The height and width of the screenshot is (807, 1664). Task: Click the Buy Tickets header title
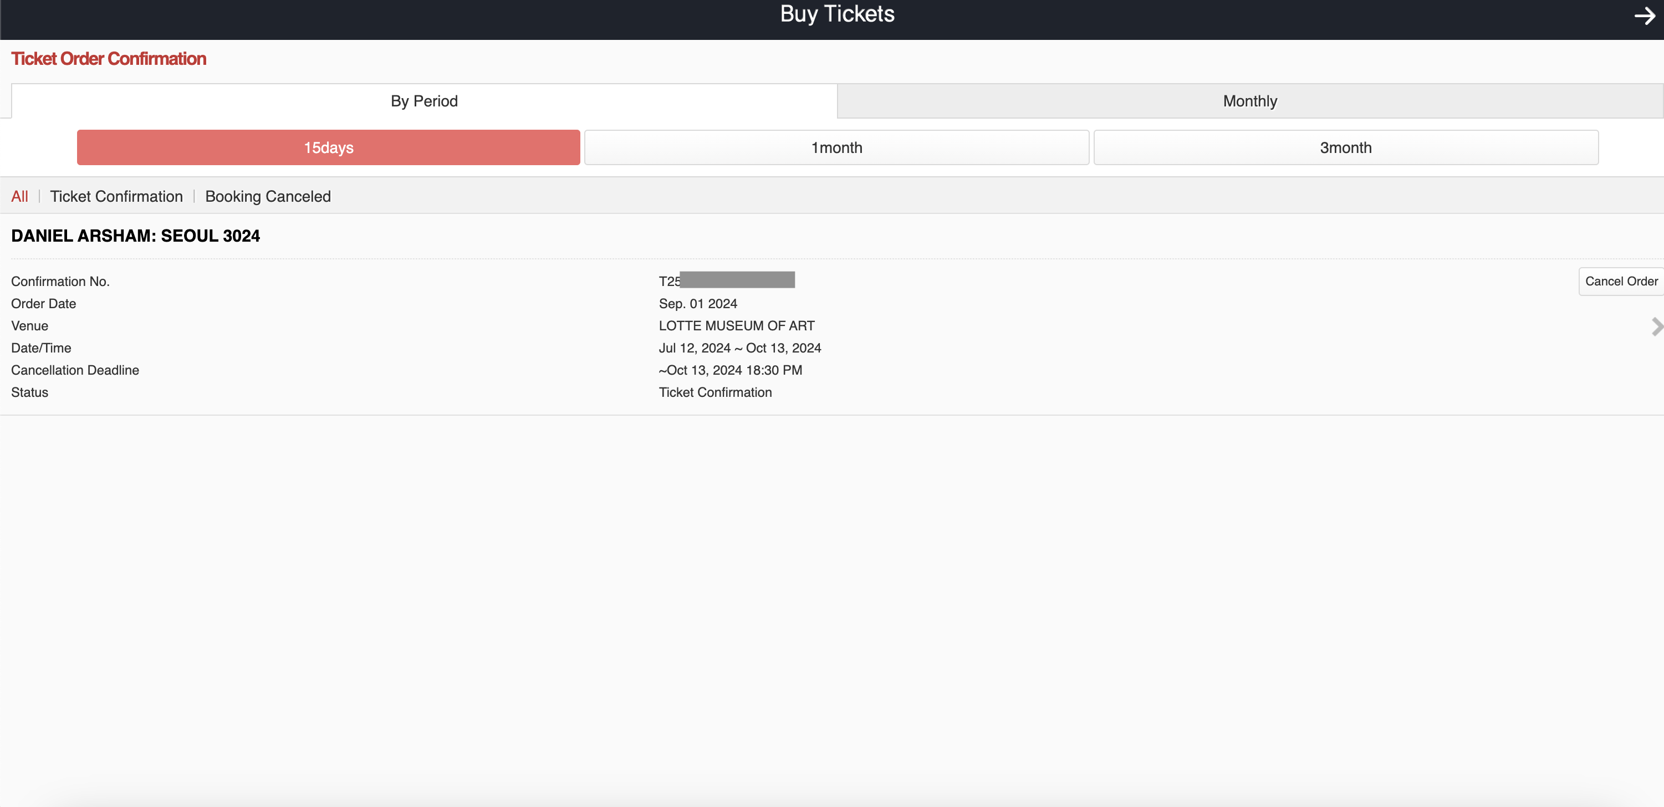(x=836, y=14)
